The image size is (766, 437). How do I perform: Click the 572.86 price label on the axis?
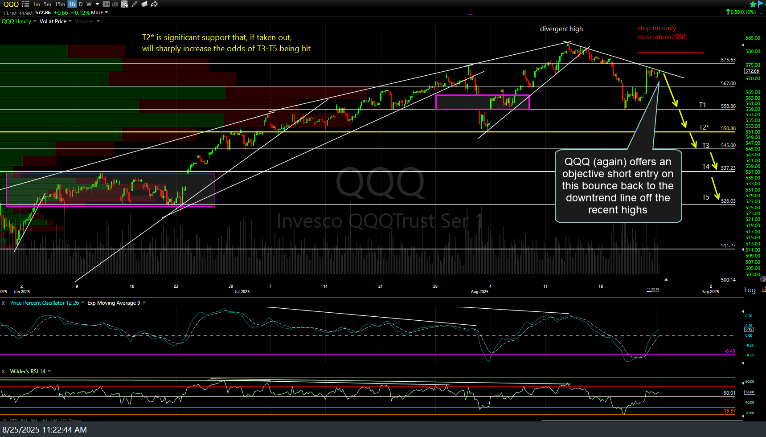coord(752,71)
